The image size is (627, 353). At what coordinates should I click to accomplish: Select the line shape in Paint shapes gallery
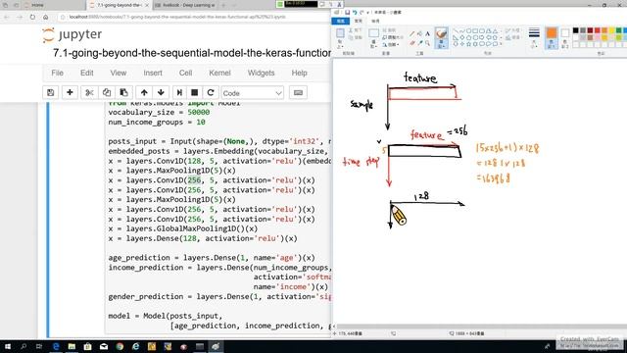pos(455,30)
